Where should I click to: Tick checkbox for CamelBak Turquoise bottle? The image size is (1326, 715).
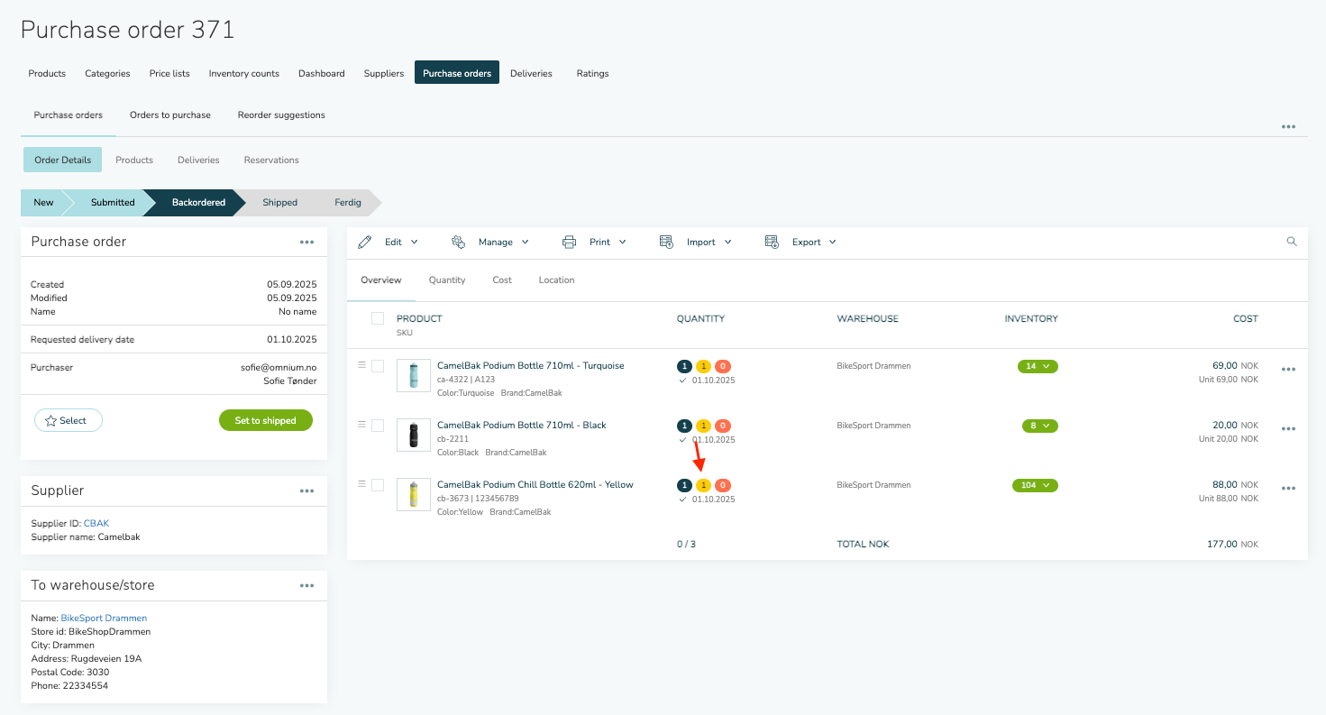(x=378, y=366)
